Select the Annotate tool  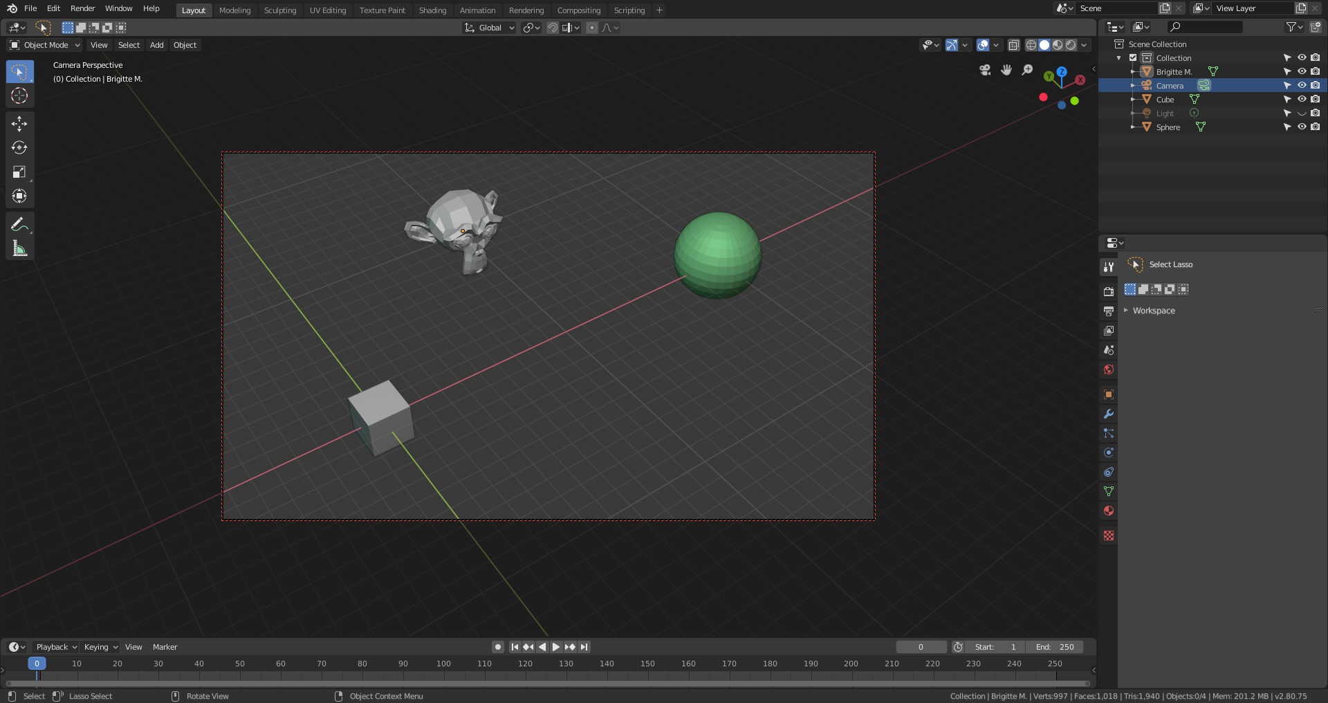19,225
